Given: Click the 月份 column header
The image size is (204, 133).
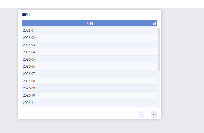Looking at the screenshot, I should [90, 23].
